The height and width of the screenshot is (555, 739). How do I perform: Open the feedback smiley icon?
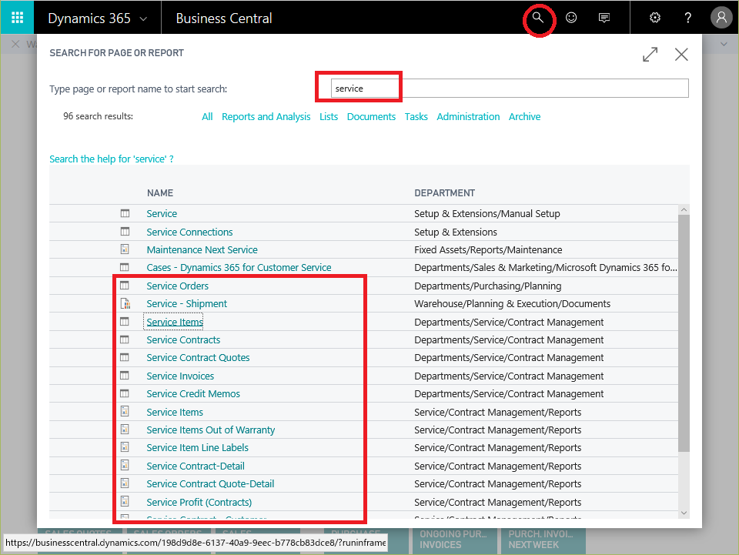(x=571, y=18)
